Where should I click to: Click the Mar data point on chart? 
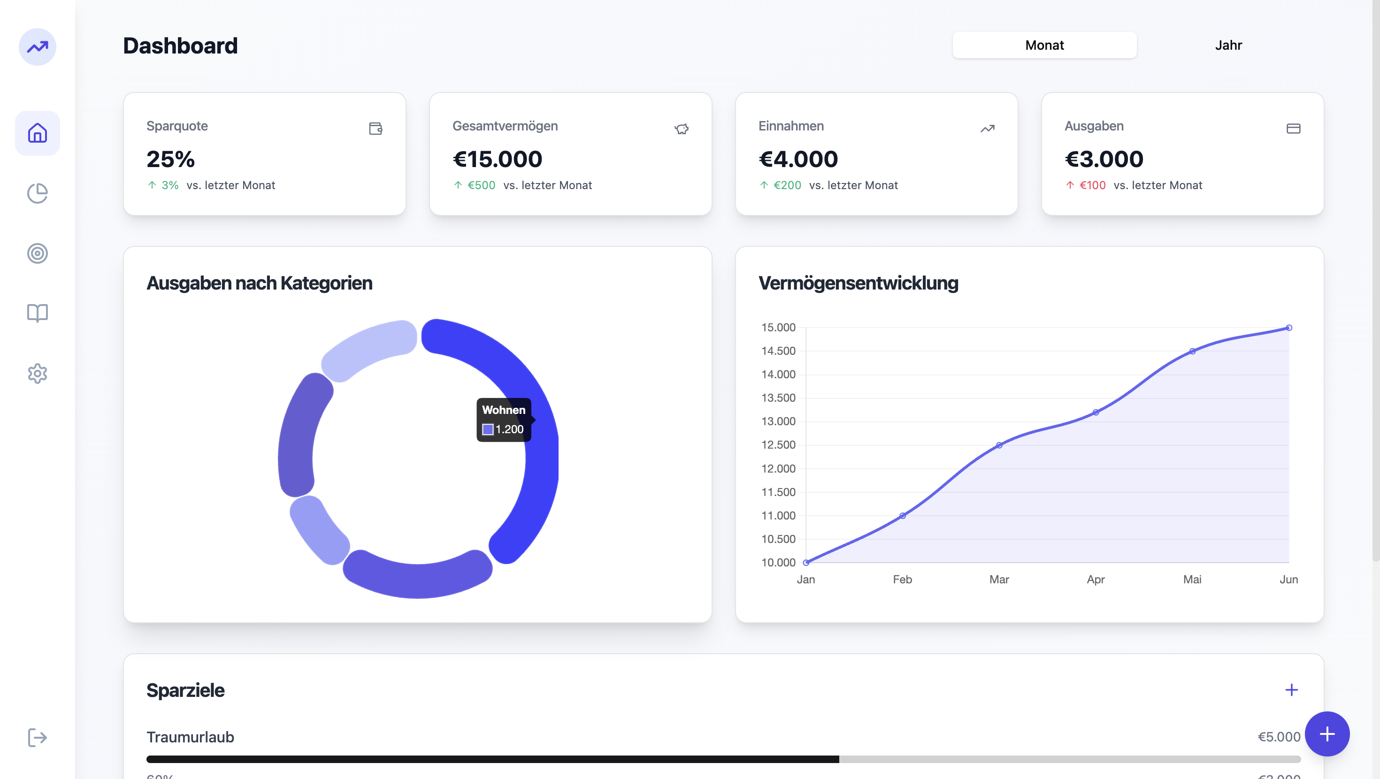coord(999,445)
